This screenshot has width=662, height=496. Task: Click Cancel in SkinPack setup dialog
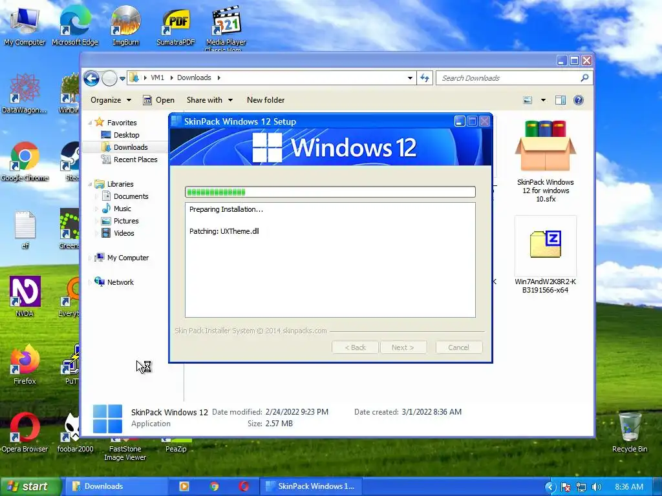(458, 347)
